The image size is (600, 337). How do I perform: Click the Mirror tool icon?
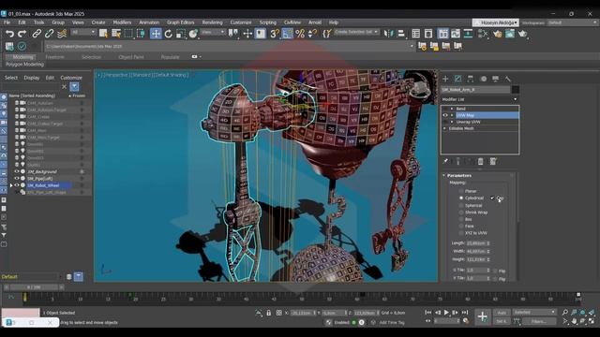pos(388,34)
